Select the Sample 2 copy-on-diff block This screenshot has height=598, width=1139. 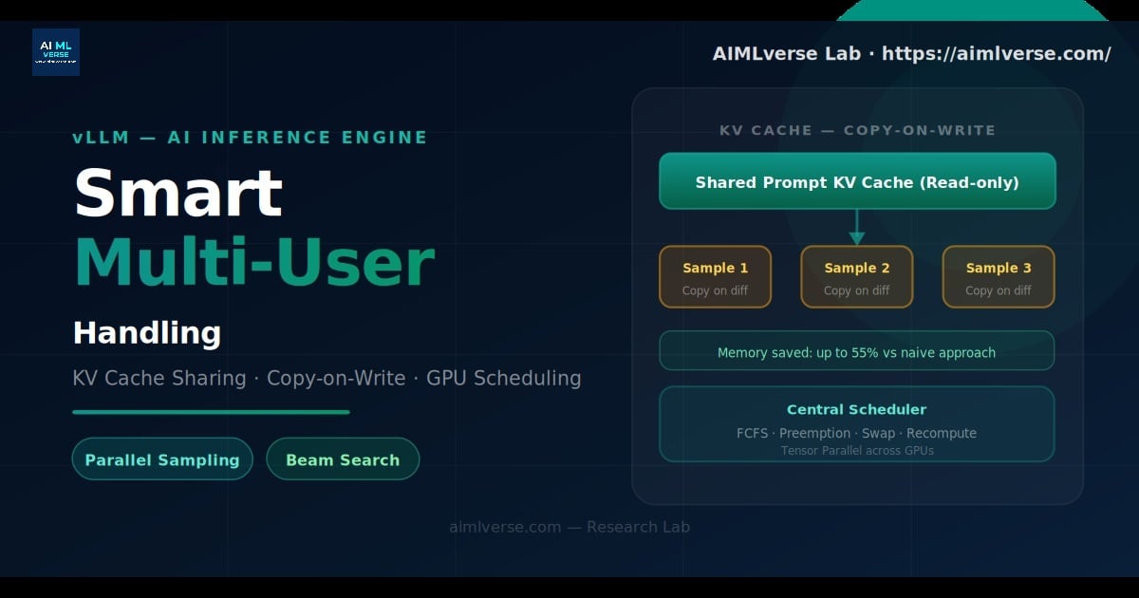(x=856, y=276)
